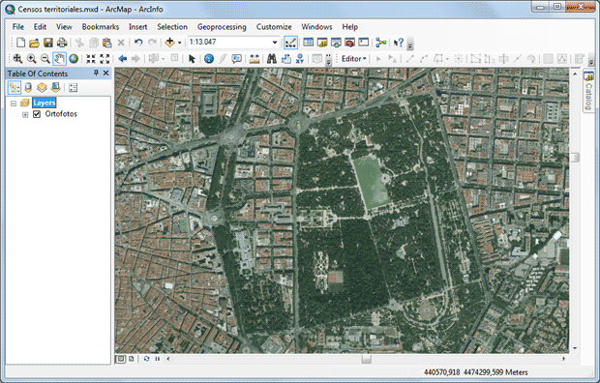Uncheck the Ortofotos layer visibility
Image resolution: width=600 pixels, height=383 pixels.
pyautogui.click(x=37, y=114)
